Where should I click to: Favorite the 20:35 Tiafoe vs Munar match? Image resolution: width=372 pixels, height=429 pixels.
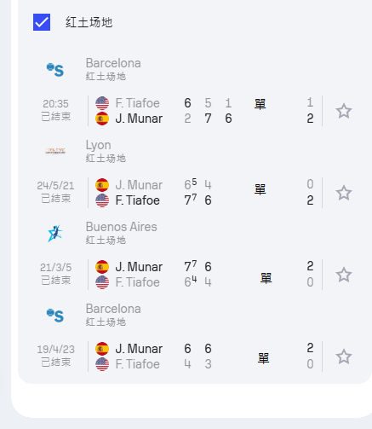(344, 111)
